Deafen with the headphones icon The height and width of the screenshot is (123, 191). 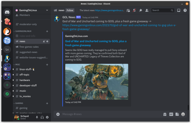42,117
